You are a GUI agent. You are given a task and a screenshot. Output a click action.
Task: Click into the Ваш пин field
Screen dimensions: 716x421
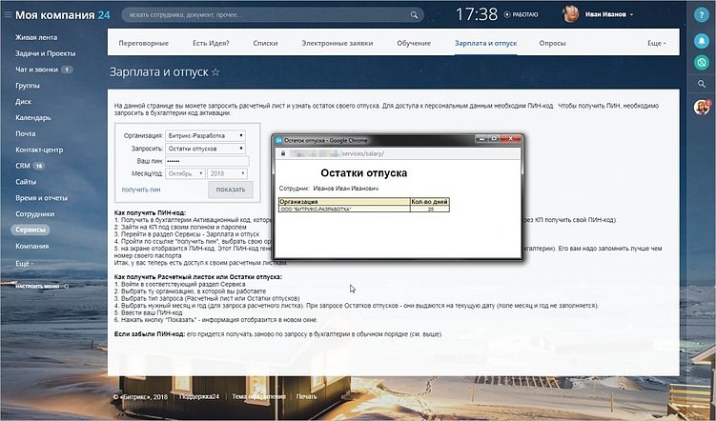click(207, 161)
